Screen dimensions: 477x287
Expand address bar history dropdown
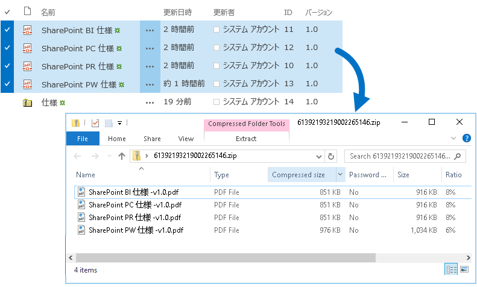click(319, 157)
